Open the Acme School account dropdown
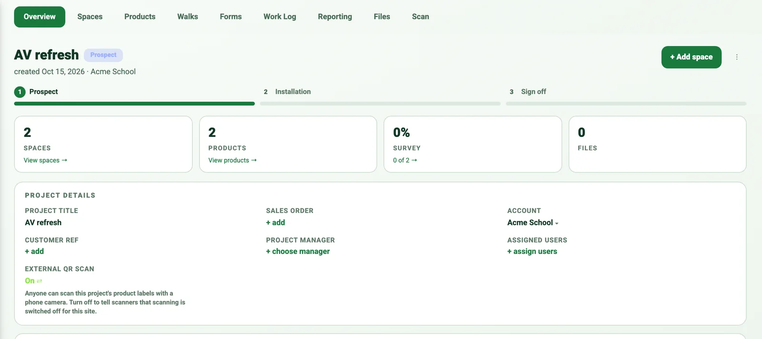 [532, 223]
